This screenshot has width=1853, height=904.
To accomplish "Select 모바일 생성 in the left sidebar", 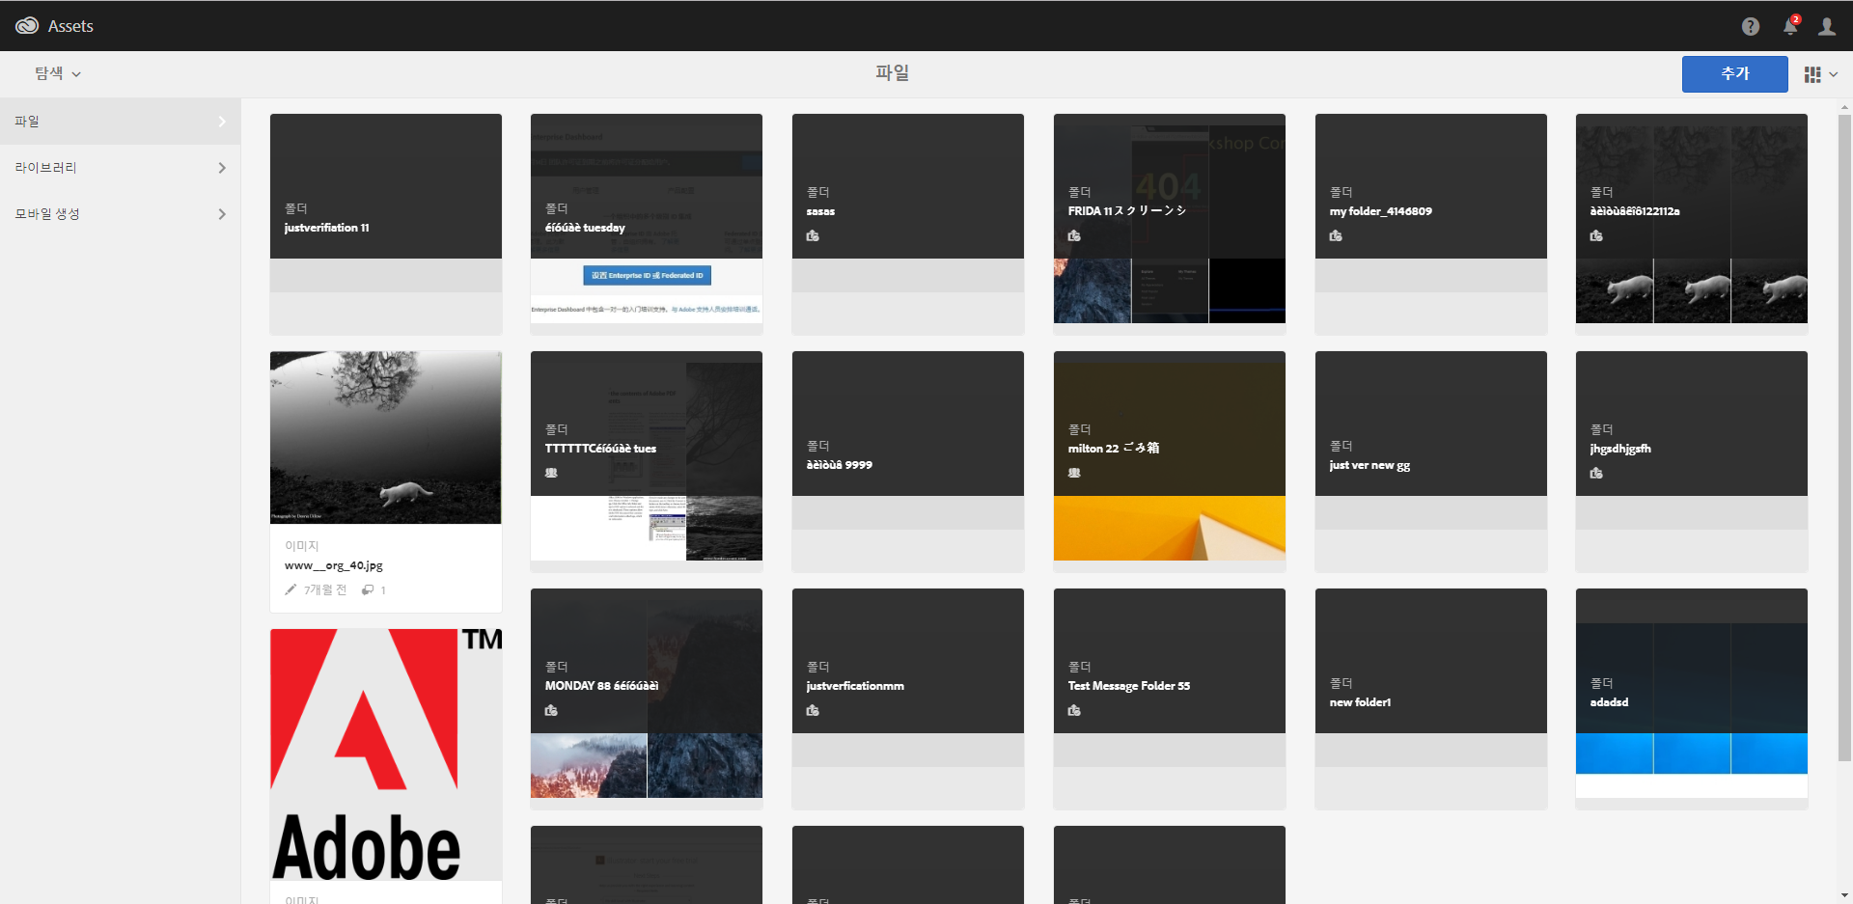I will click(120, 214).
